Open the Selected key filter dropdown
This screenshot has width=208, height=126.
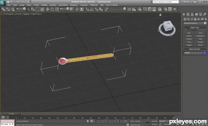(x=164, y=121)
